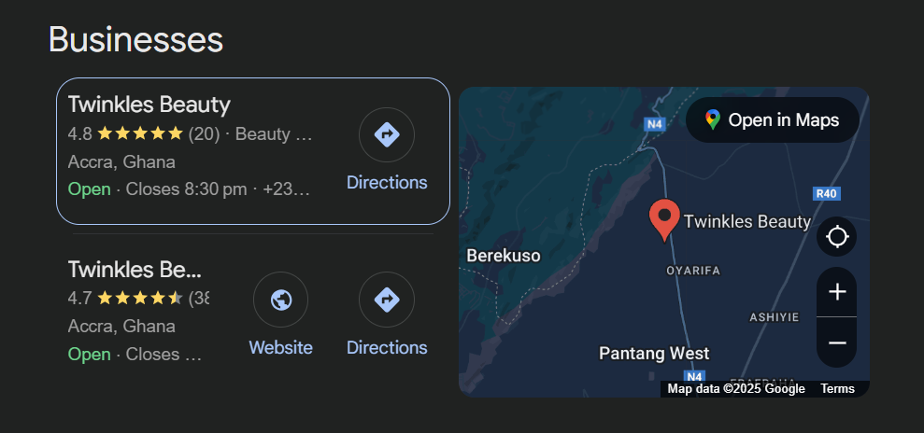924x433 pixels.
Task: Open the map in Google Maps
Action: 772,120
